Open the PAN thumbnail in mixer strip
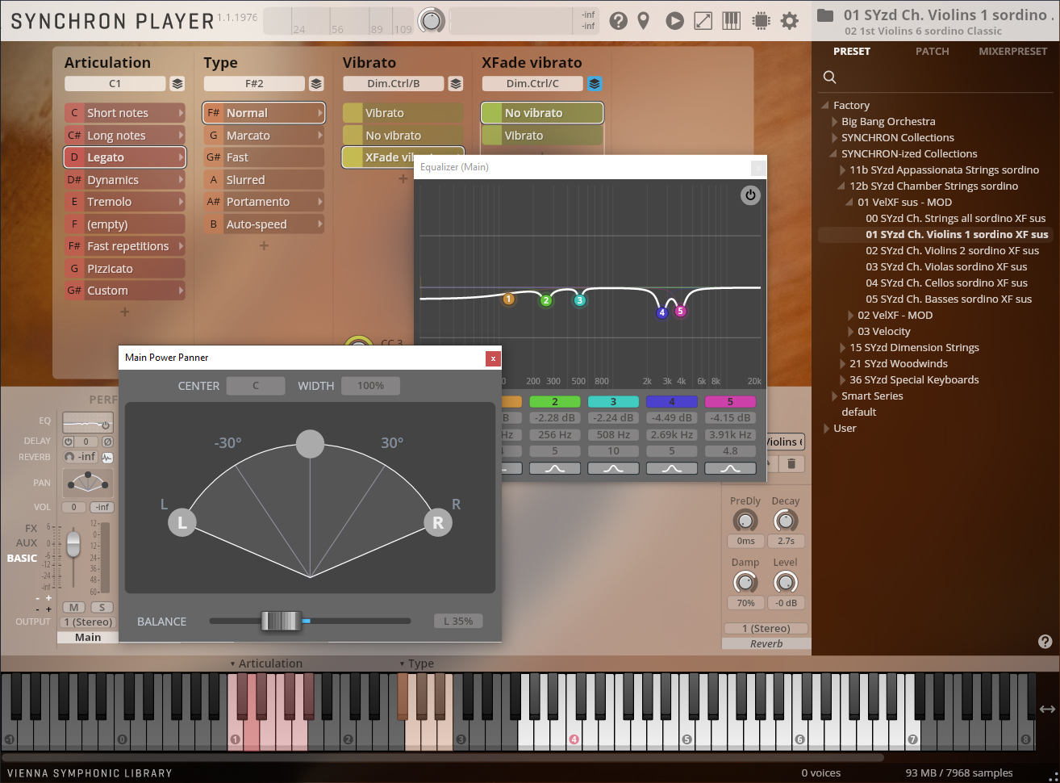 click(x=88, y=483)
